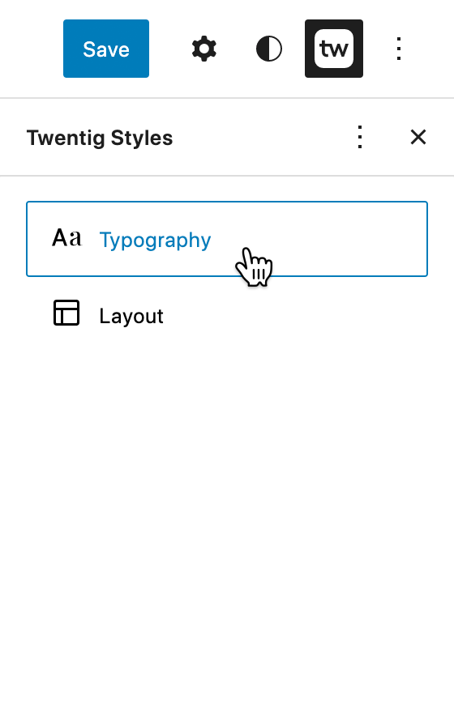
Task: Click the Layout grid icon
Action: (66, 313)
